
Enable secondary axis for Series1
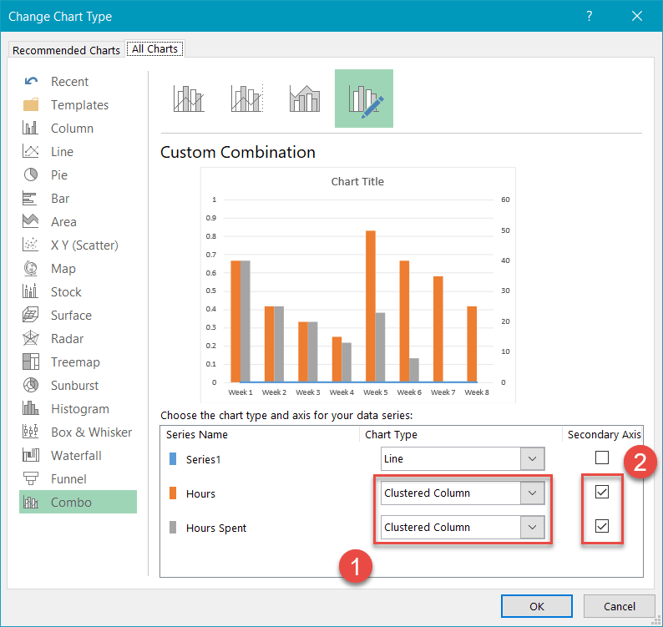(x=602, y=458)
